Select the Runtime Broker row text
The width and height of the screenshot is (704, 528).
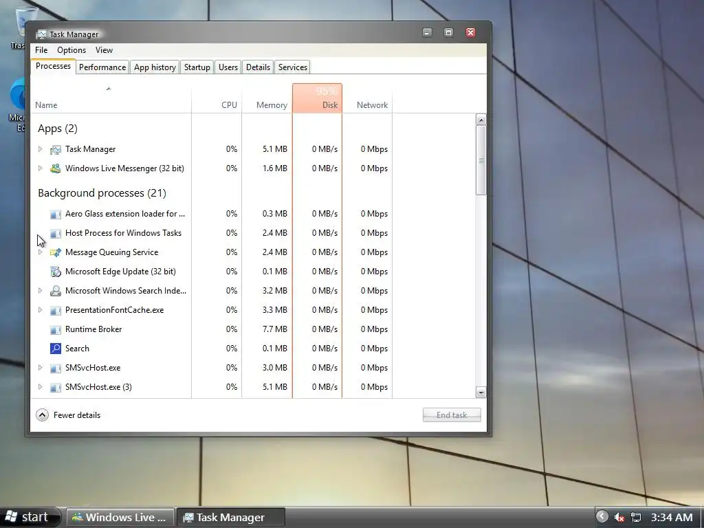pos(93,329)
